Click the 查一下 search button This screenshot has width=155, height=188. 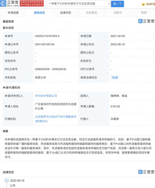117,4
